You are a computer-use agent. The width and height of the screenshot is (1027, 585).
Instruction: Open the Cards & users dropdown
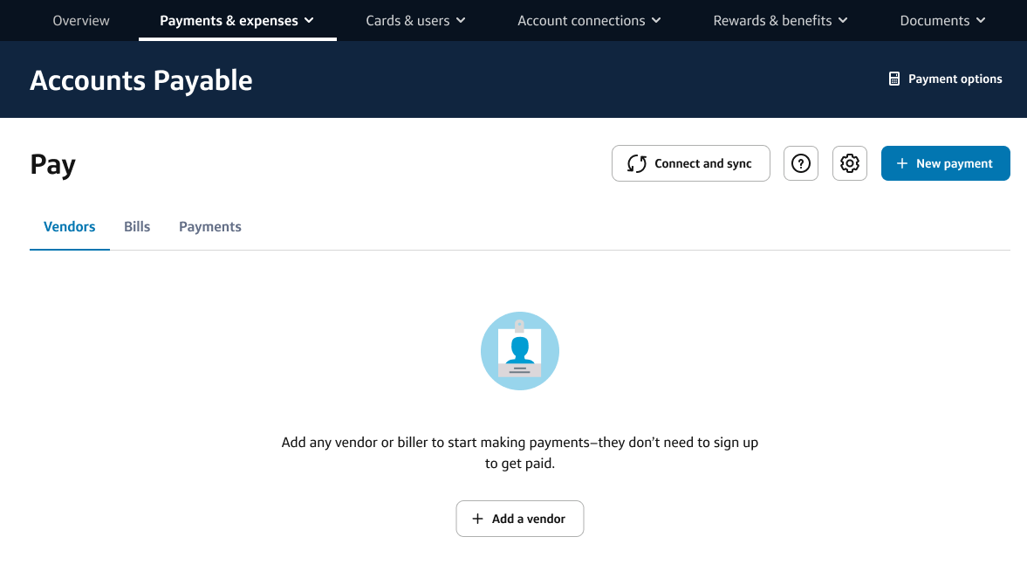click(x=415, y=21)
